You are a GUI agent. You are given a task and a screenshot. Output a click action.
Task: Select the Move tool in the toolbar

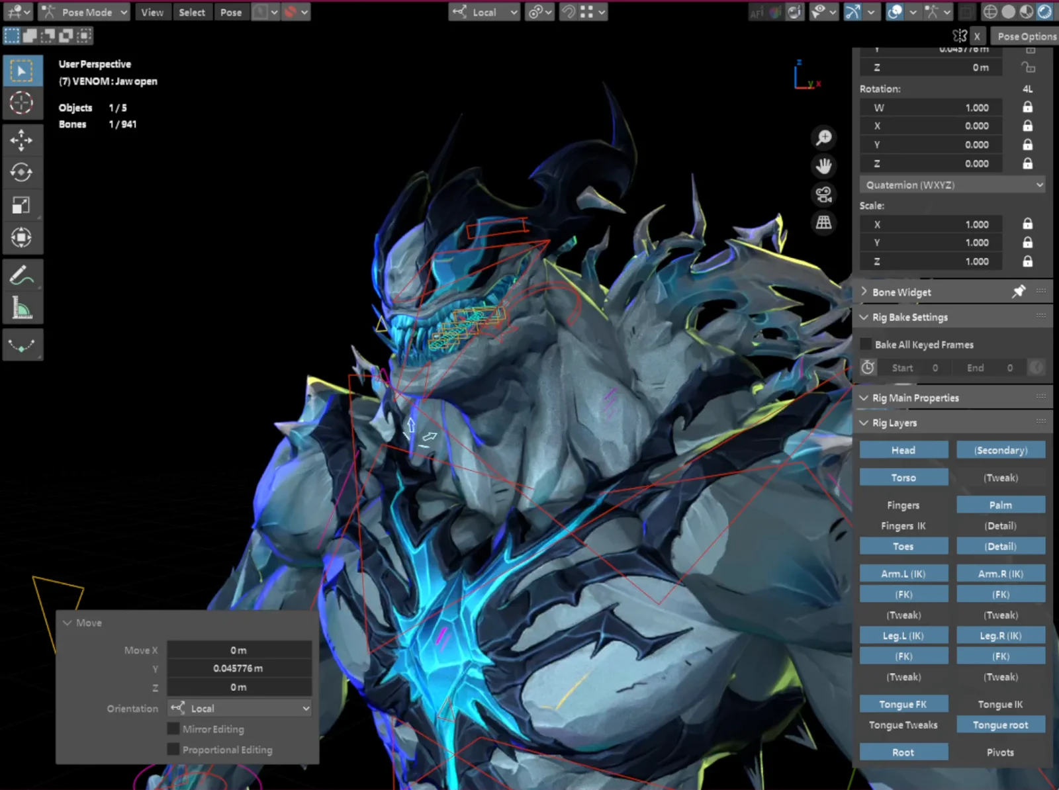pyautogui.click(x=23, y=140)
